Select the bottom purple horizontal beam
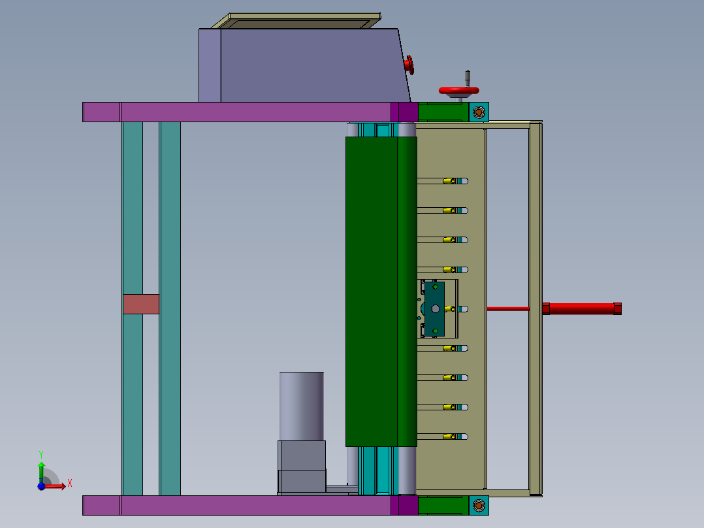704x528 pixels. pos(250,506)
